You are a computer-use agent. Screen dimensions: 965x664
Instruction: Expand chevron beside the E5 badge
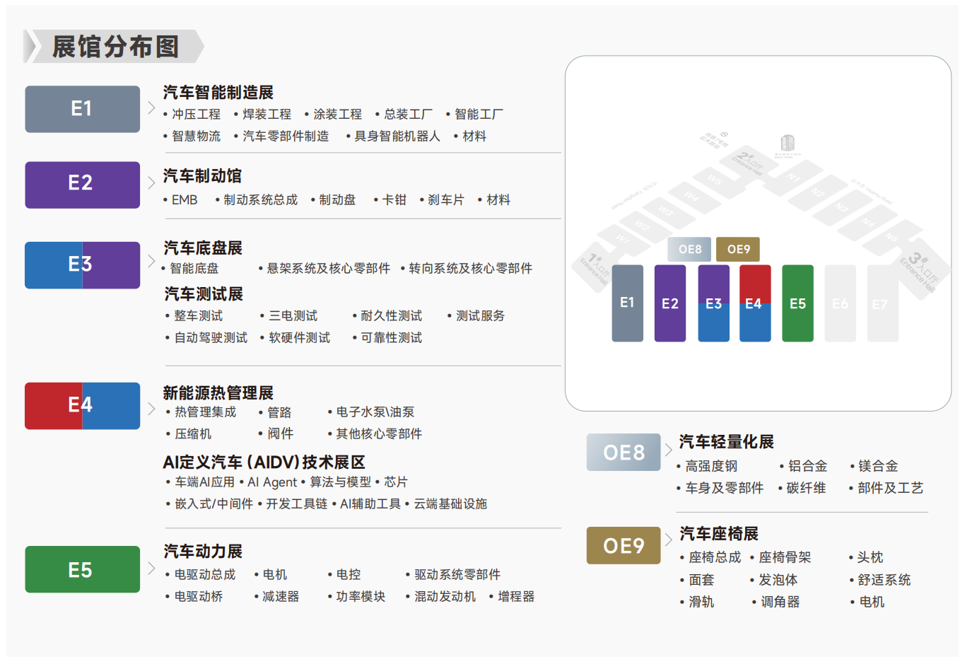click(x=151, y=568)
